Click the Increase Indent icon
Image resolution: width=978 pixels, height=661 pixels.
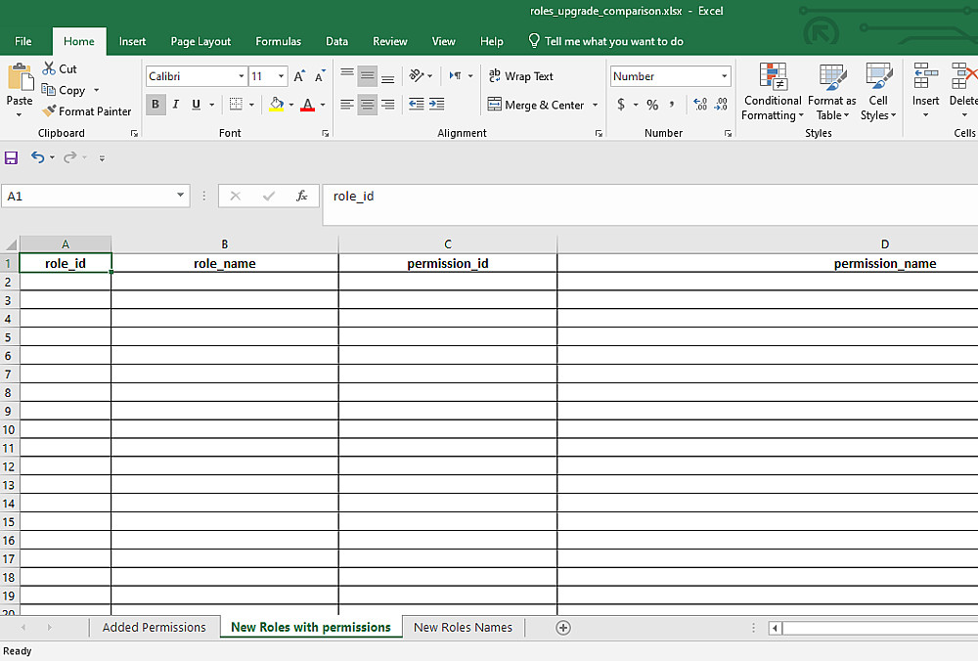tap(436, 105)
